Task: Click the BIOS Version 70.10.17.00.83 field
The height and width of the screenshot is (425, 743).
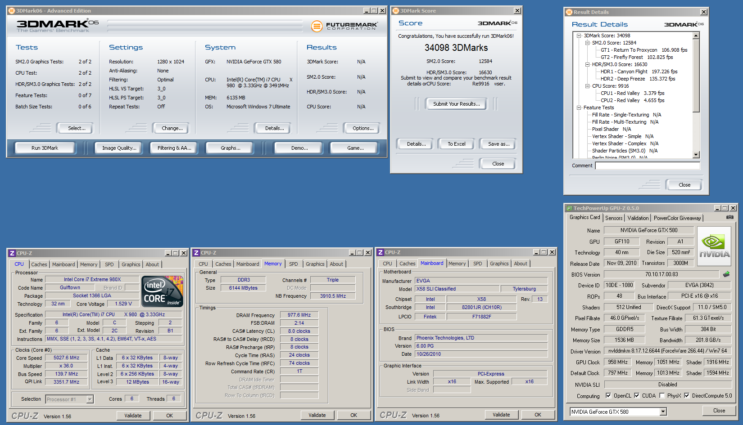Action: point(661,274)
